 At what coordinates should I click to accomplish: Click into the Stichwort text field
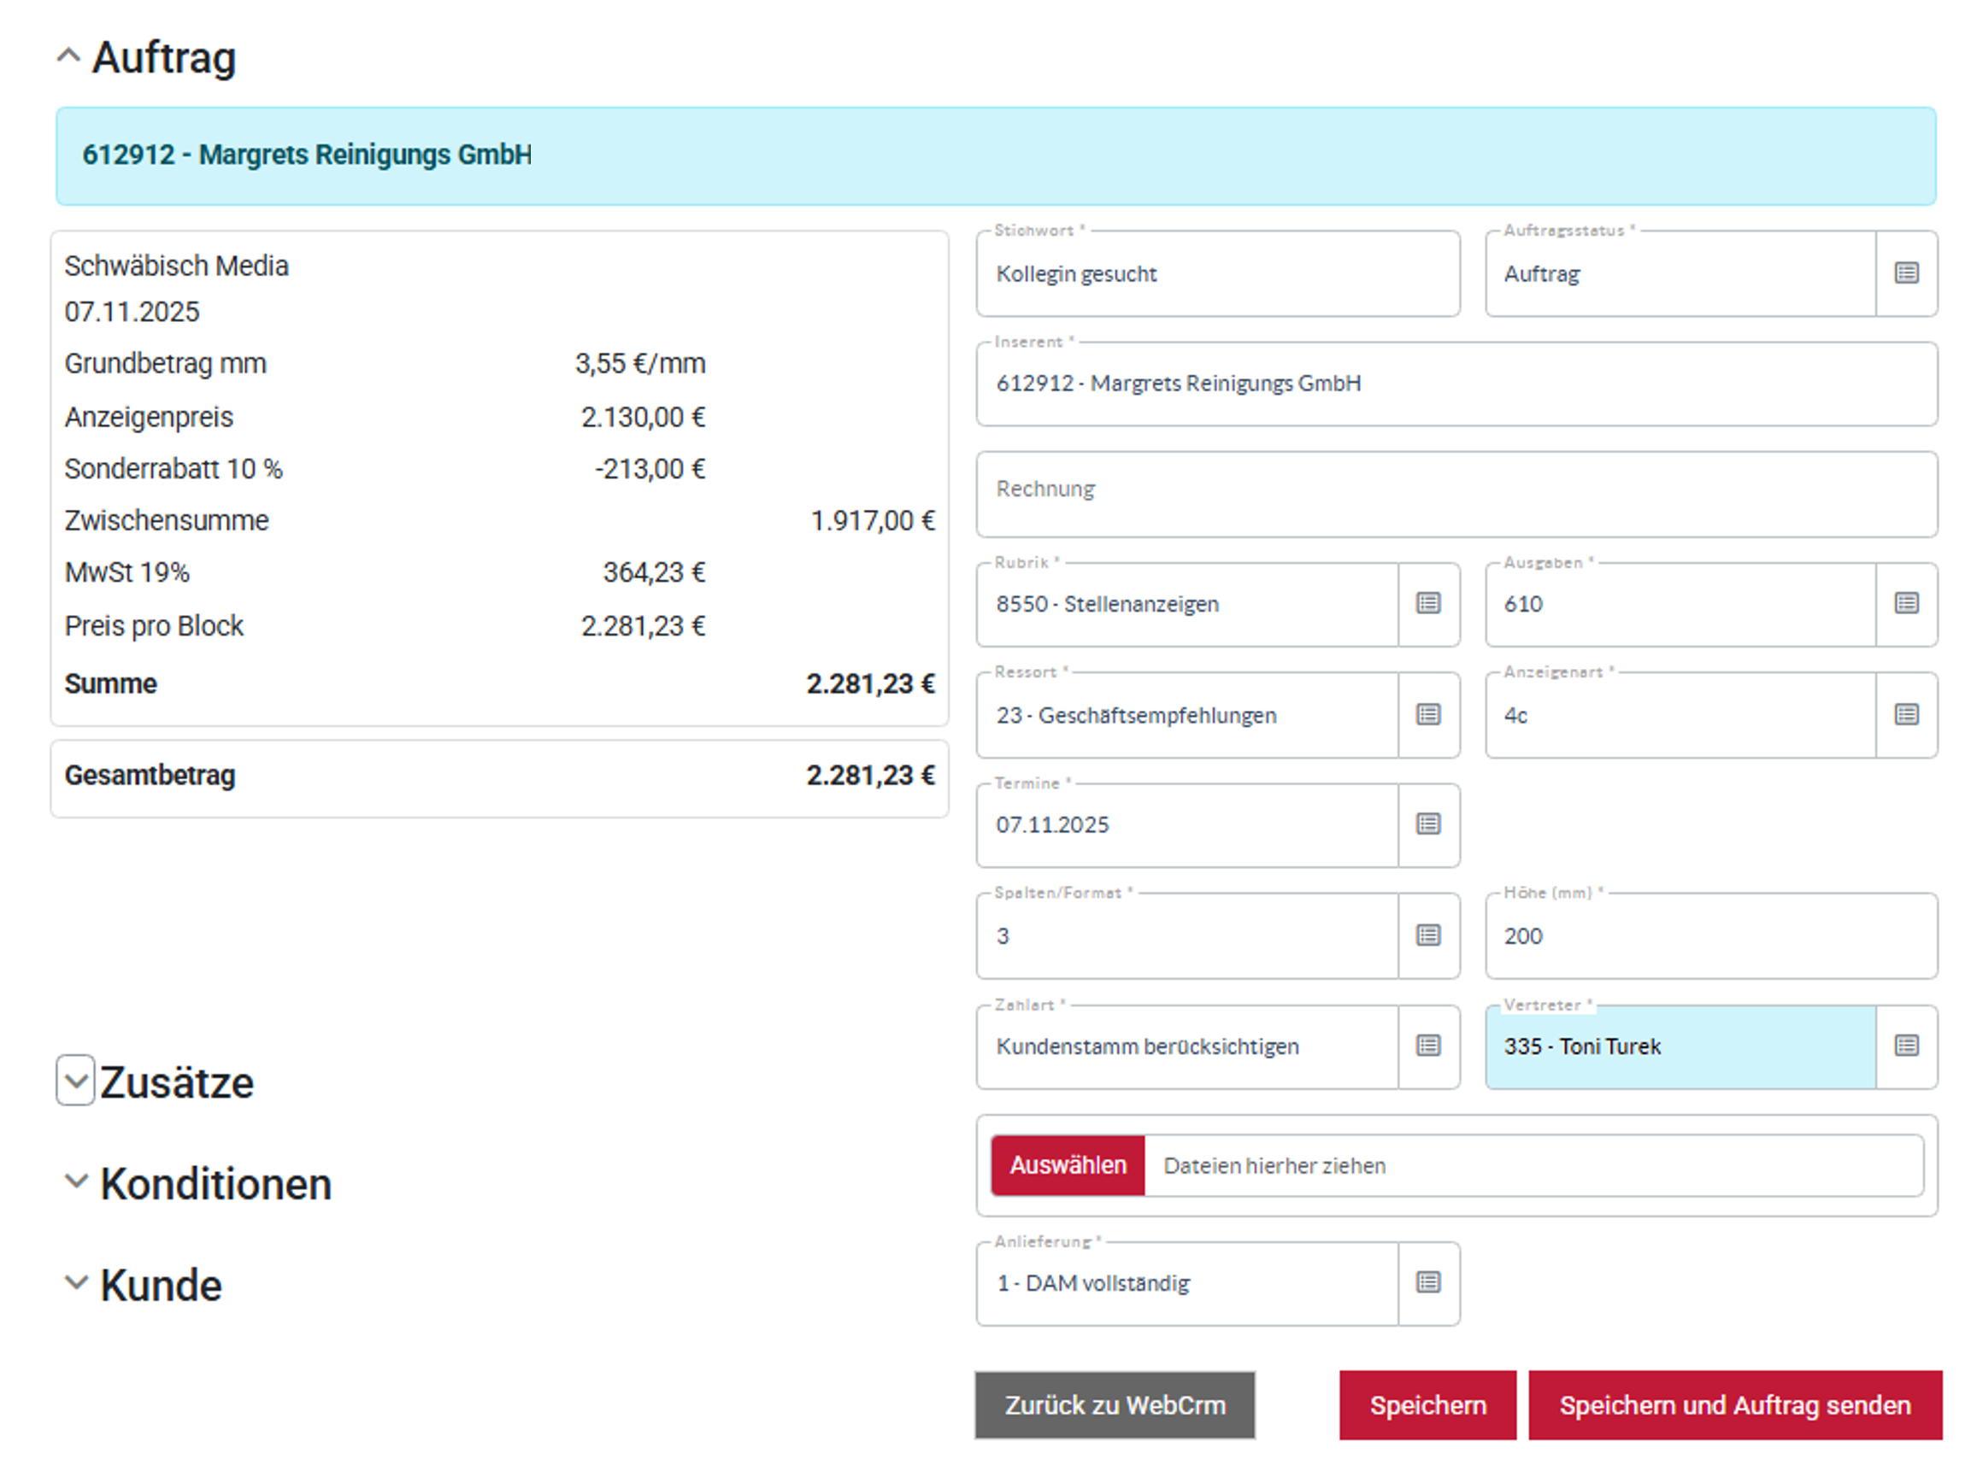click(1216, 274)
